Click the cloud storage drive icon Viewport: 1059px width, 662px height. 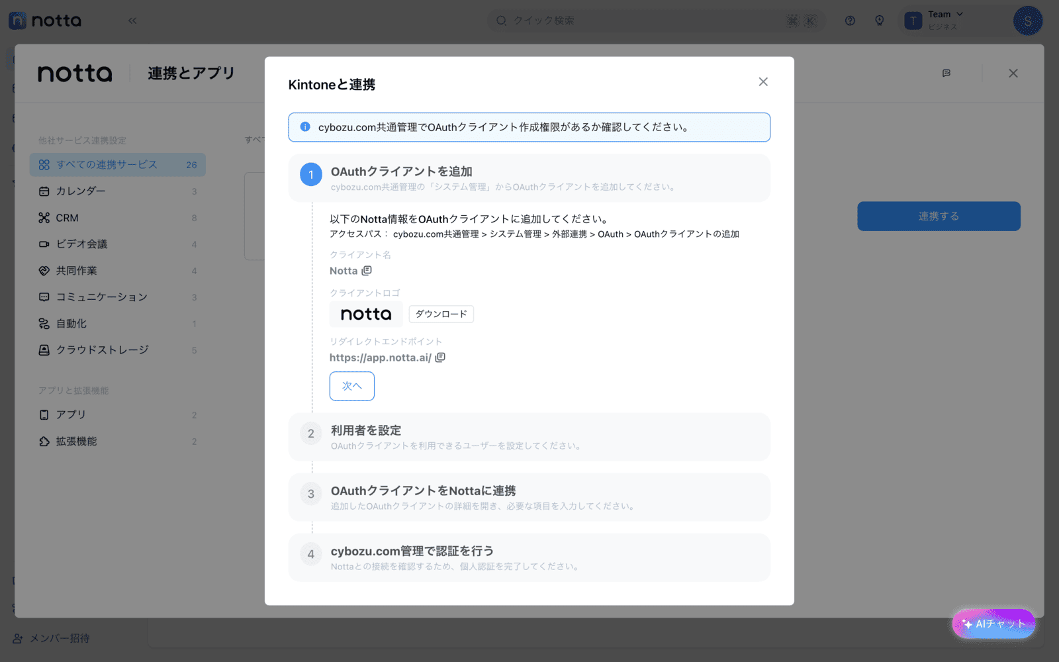44,350
